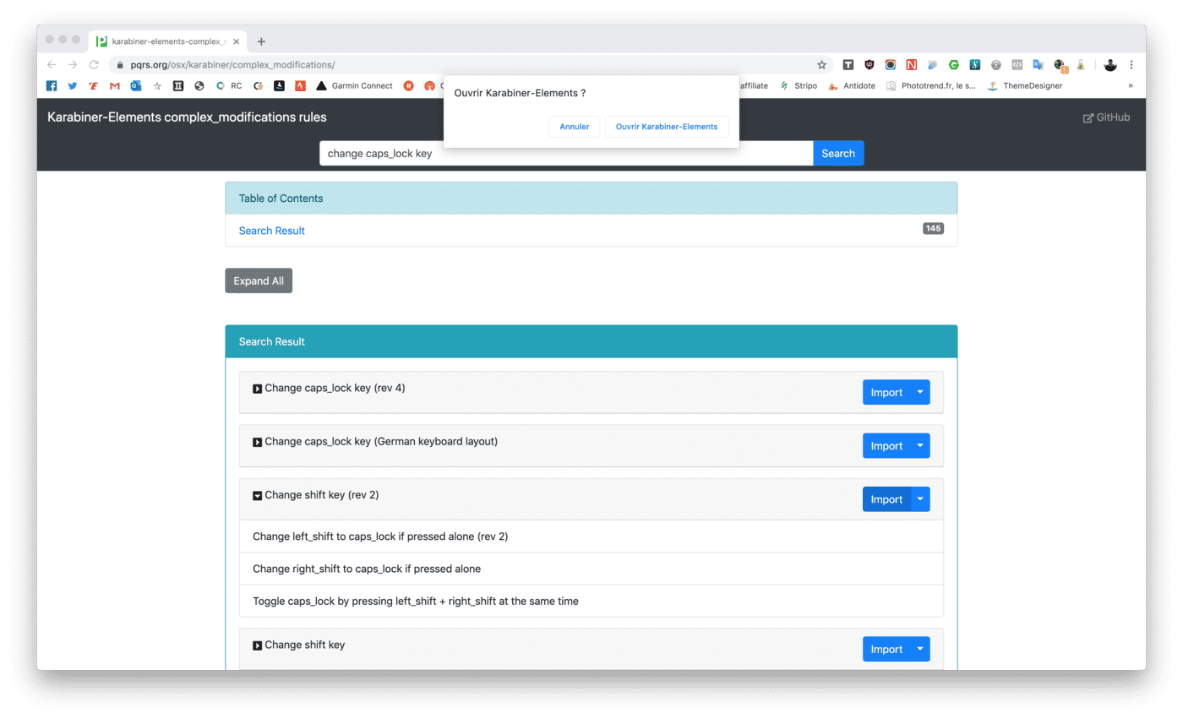The height and width of the screenshot is (719, 1183).
Task: Click the address bar URL
Action: [x=232, y=64]
